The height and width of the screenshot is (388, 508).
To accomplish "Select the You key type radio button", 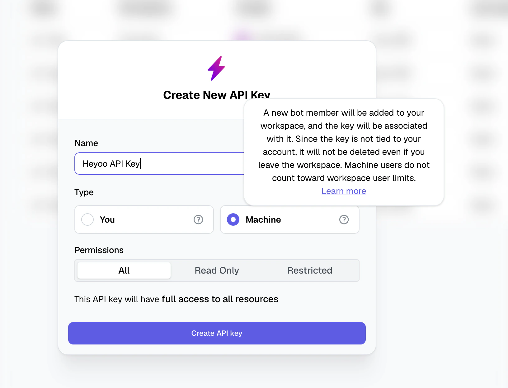I will 87,219.
